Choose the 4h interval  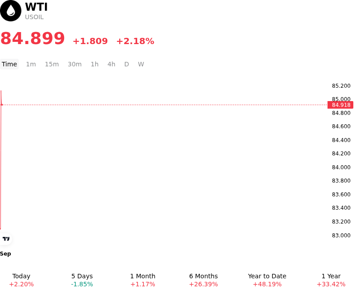coord(111,64)
